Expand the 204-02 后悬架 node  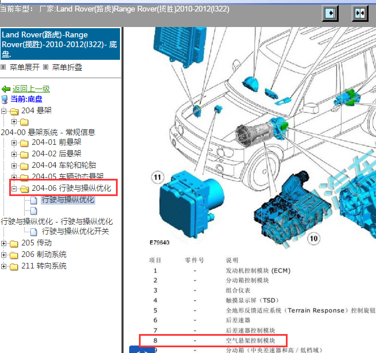coord(14,154)
